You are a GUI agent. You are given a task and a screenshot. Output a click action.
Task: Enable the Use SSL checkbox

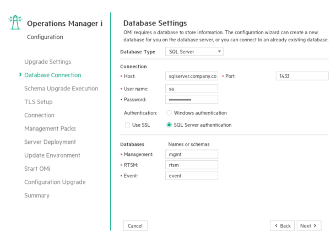(127, 125)
